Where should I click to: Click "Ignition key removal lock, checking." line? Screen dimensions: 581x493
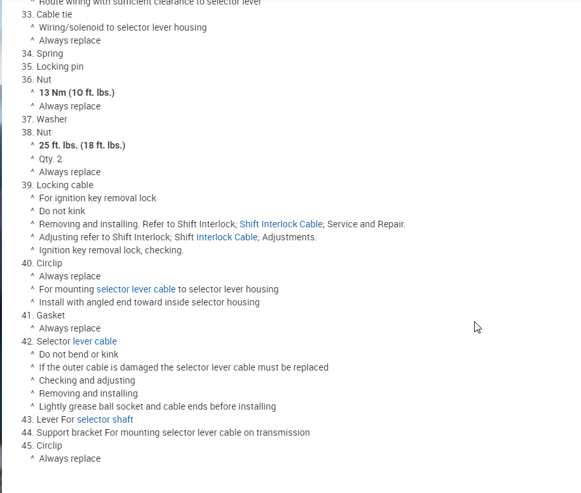click(x=112, y=250)
